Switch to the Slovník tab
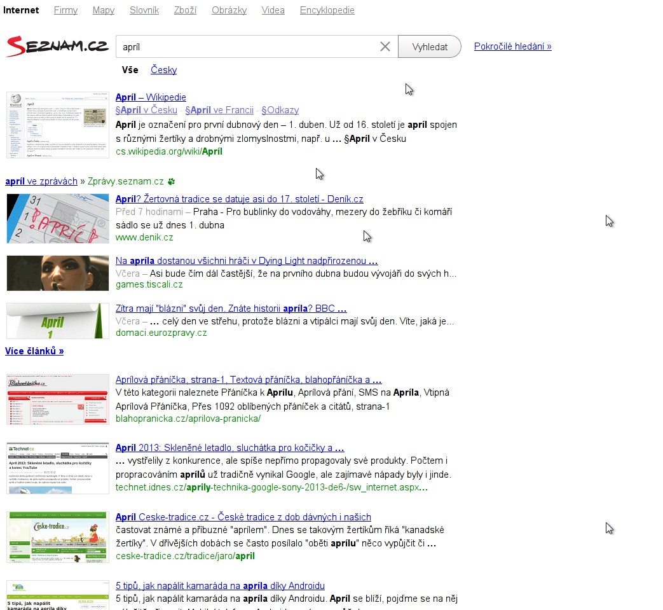 point(144,10)
